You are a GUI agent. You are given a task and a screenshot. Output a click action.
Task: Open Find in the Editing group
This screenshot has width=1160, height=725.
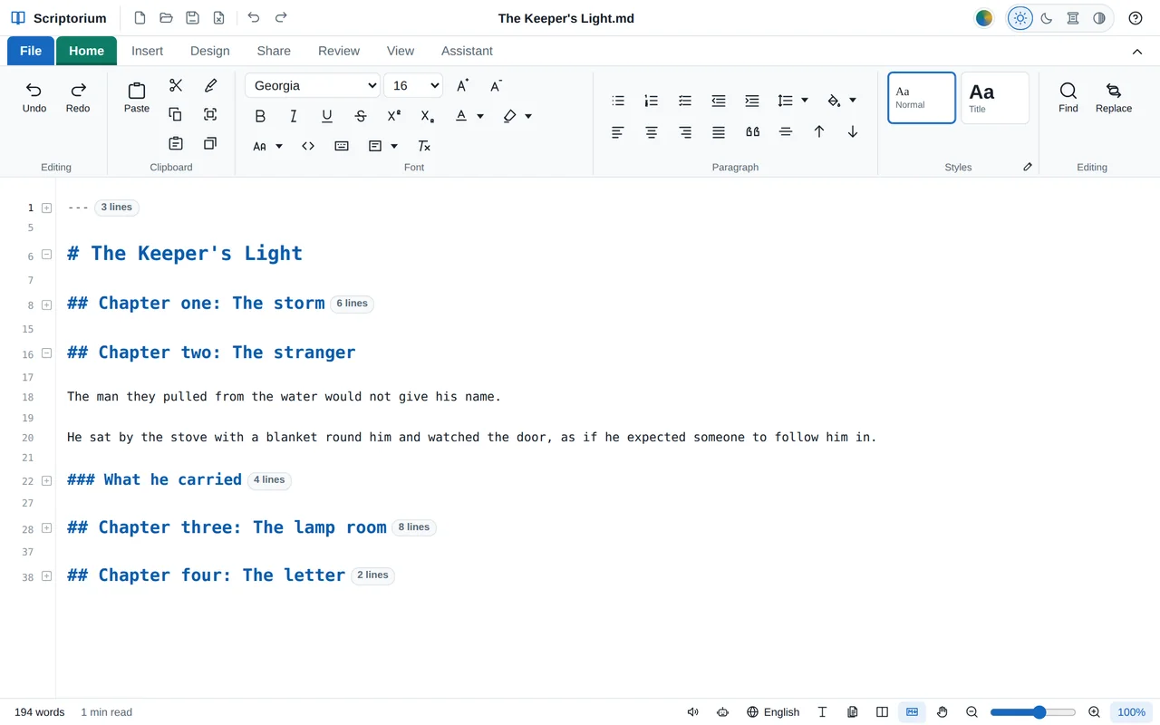[1068, 98]
